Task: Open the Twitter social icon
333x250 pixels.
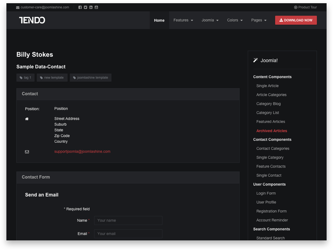Action: pyautogui.click(x=85, y=7)
